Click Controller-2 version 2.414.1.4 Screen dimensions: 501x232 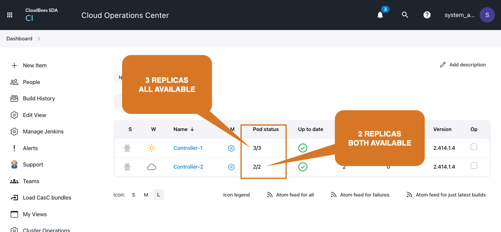(x=444, y=167)
